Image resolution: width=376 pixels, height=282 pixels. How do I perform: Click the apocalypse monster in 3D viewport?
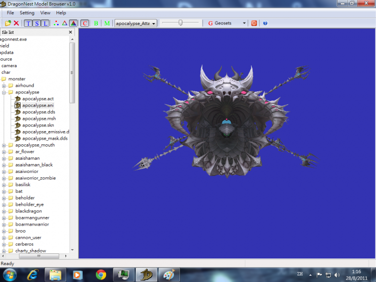click(x=227, y=121)
